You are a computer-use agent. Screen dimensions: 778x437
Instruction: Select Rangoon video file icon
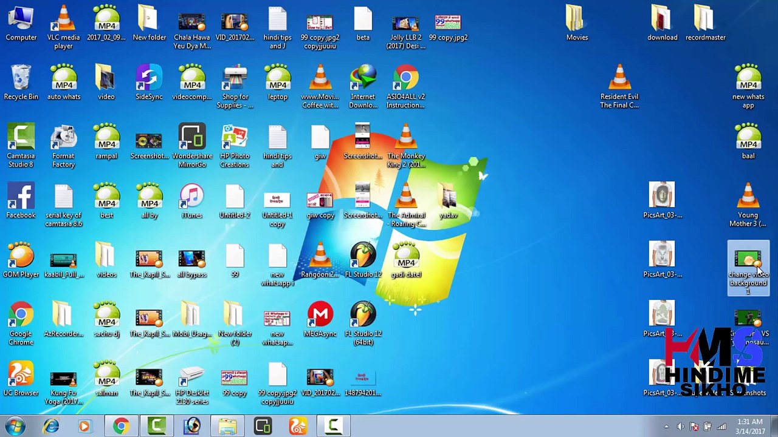320,260
